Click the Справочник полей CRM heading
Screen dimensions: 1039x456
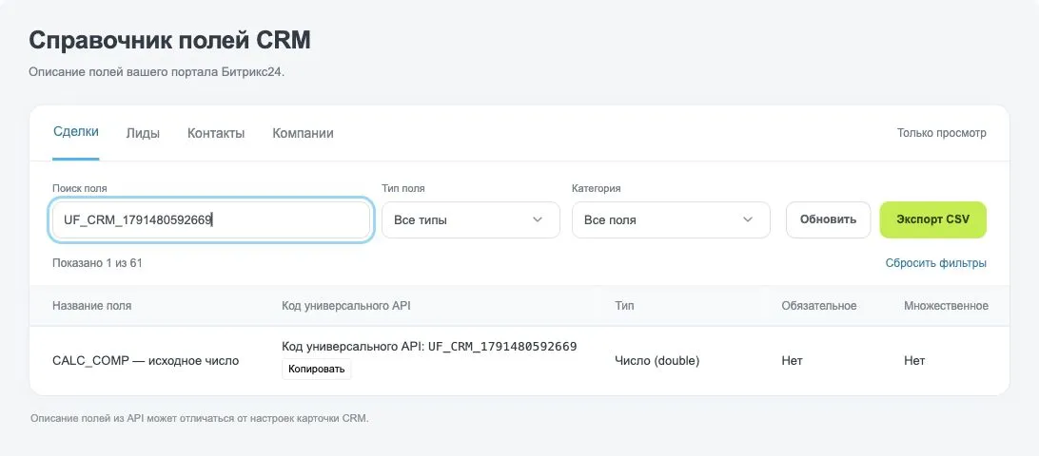pos(169,40)
